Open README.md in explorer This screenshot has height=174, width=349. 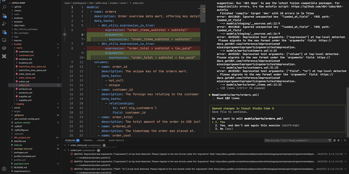[x=20, y=167]
